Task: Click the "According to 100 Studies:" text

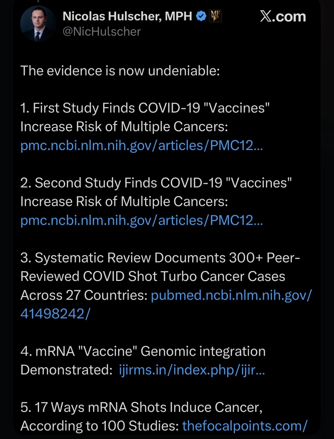Action: pyautogui.click(x=99, y=426)
